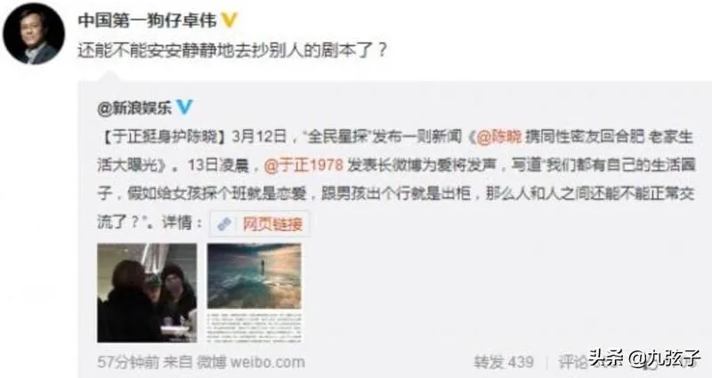Open the 网页链接 web link button
The image size is (712, 378).
[x=260, y=224]
